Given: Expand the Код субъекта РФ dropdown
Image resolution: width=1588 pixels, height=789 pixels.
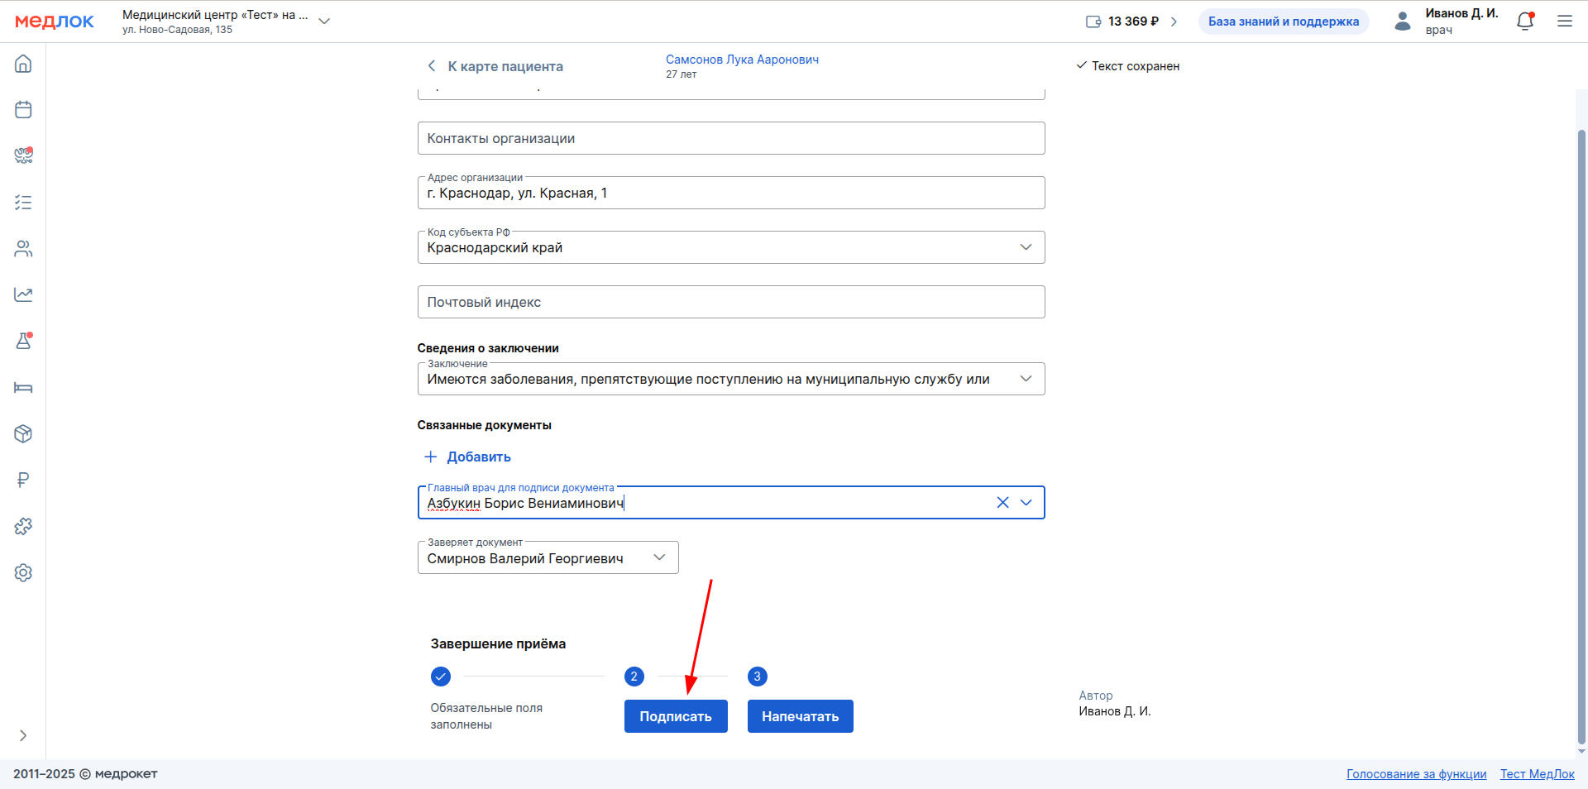Looking at the screenshot, I should pyautogui.click(x=1026, y=247).
